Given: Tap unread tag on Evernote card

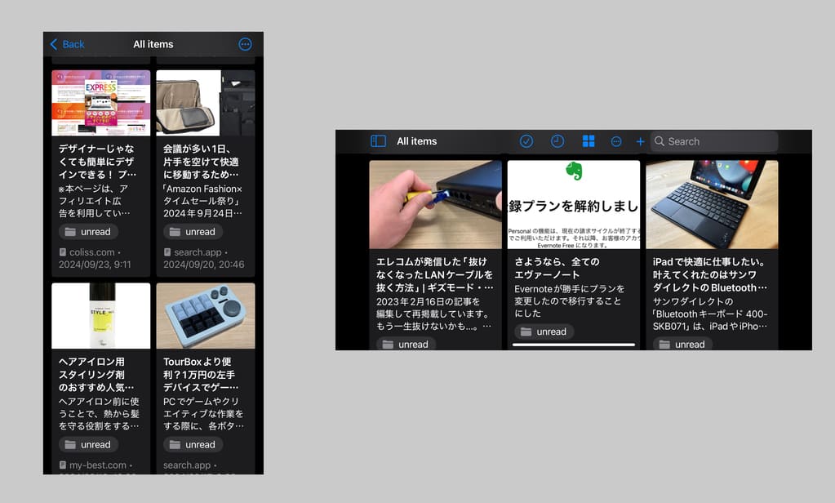Looking at the screenshot, I should pos(544,332).
